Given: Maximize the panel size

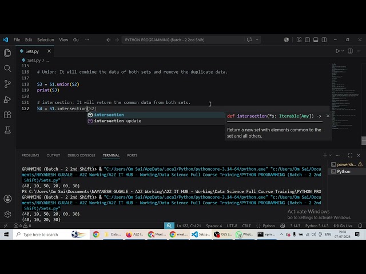Looking at the screenshot, I should pyautogui.click(x=350, y=155).
